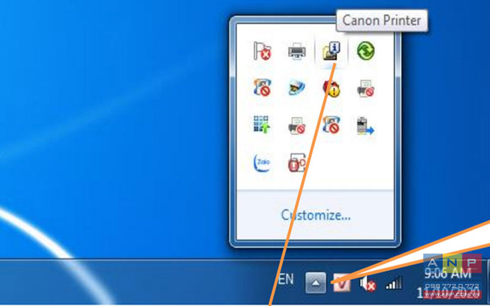Click the blocked printer icon beside the grid icon
This screenshot has width=490, height=306.
(x=296, y=125)
